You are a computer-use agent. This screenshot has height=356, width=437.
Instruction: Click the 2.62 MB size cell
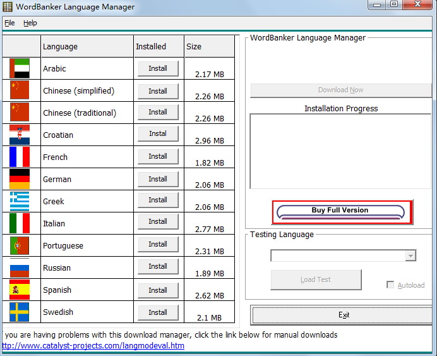coord(210,290)
